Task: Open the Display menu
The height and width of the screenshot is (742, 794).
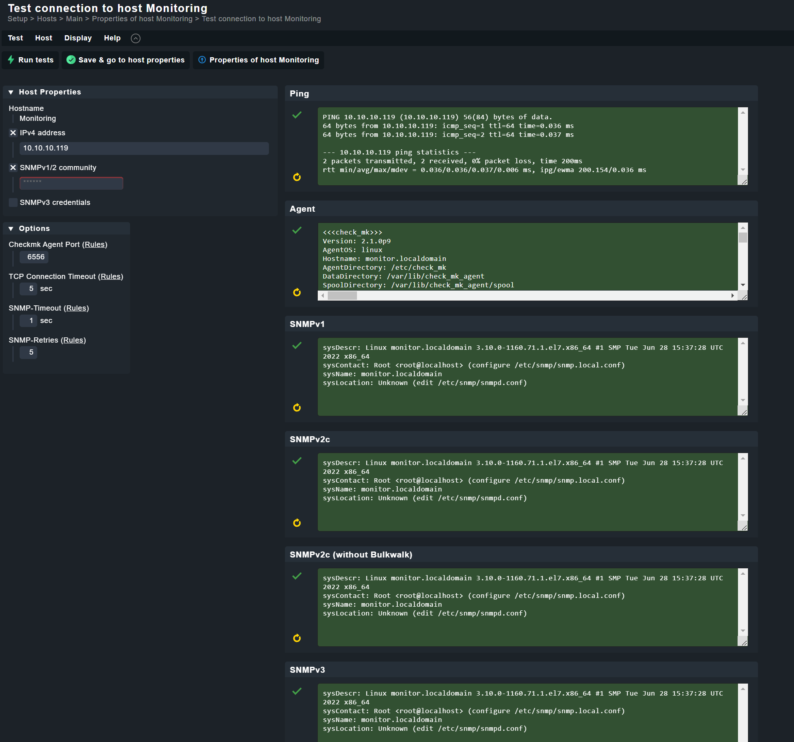Action: [x=78, y=38]
